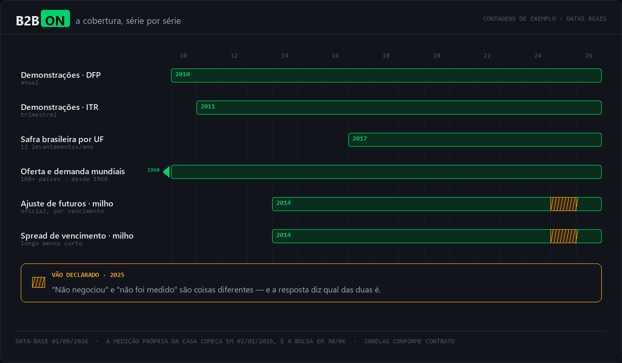Click the 2014 start label on Ajuste de futuros
Image resolution: width=622 pixels, height=363 pixels.
(x=284, y=203)
